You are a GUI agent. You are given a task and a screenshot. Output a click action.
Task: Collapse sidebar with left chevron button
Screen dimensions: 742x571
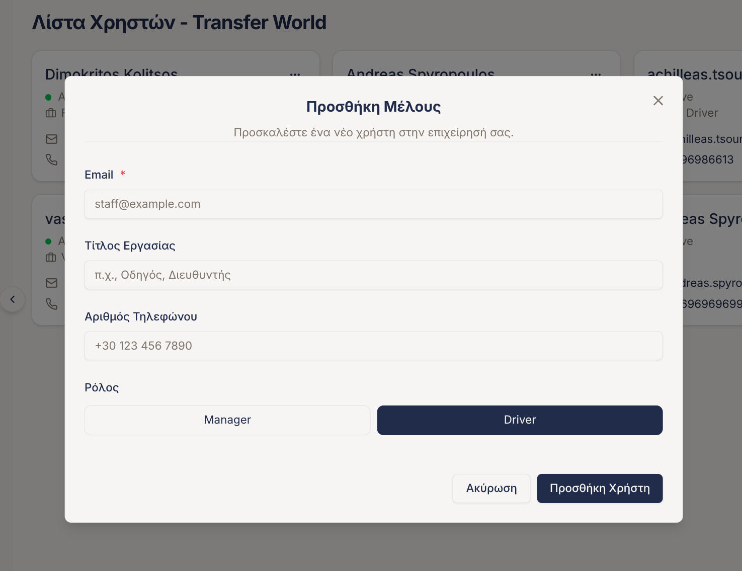point(13,299)
